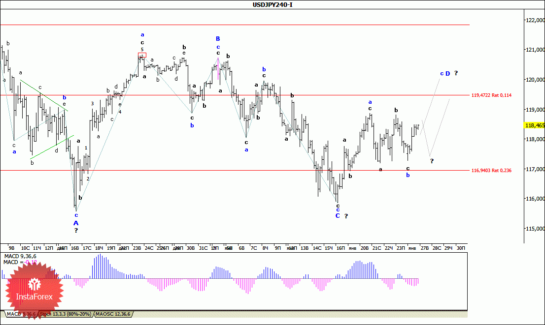
Task: Click the USDJPY240-I chart title
Action: (272, 4)
